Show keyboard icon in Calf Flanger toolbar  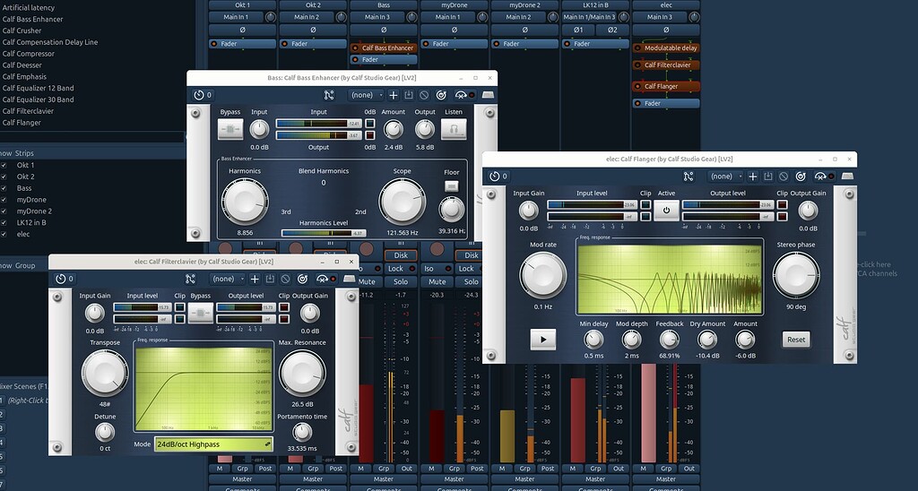(847, 177)
